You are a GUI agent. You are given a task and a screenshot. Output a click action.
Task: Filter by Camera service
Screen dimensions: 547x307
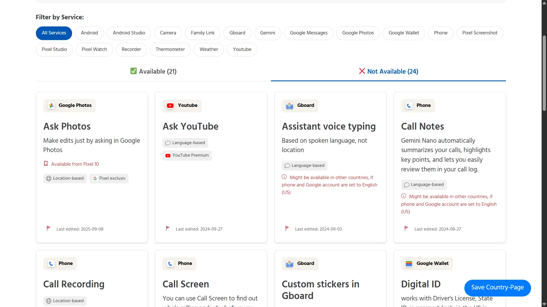click(x=168, y=33)
